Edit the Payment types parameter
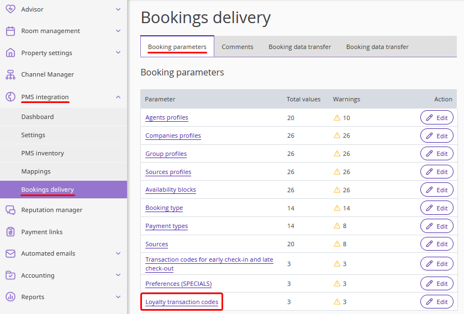This screenshot has height=314, width=464. (x=437, y=226)
